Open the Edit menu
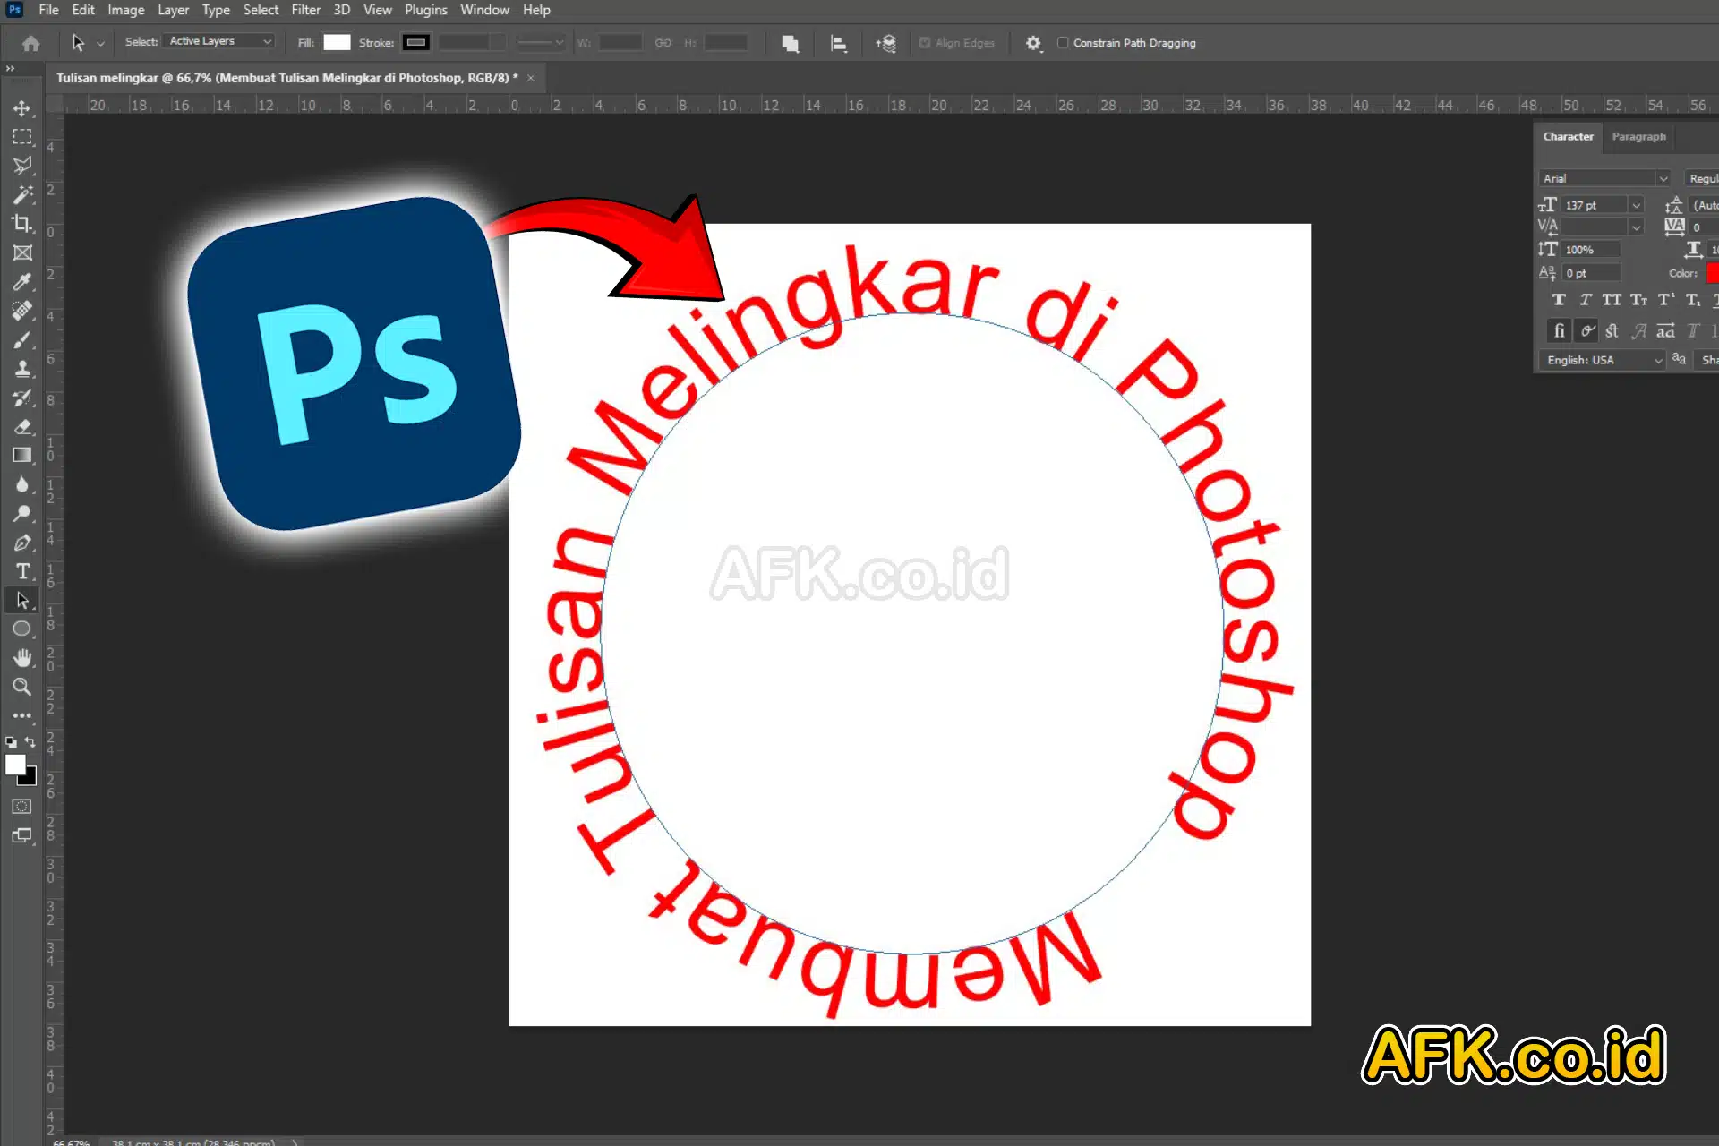 pyautogui.click(x=83, y=10)
